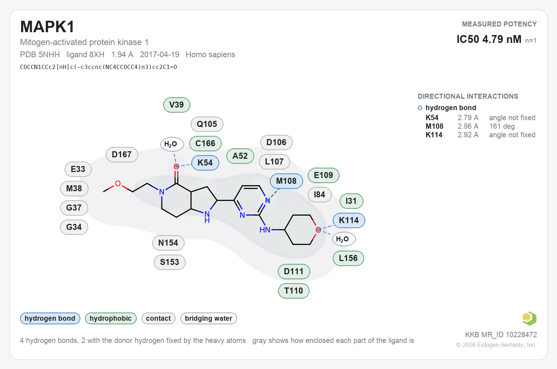Screen dimensions: 557x369
Task: Click the D106 residue bubble
Action: [x=277, y=143]
